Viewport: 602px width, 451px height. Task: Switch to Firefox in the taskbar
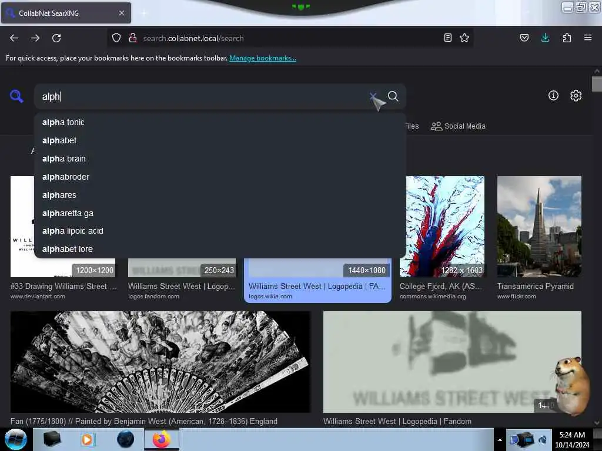click(x=162, y=439)
